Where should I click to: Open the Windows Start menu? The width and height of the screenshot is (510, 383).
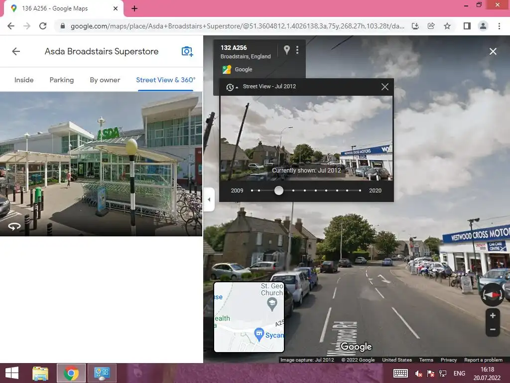click(x=12, y=373)
